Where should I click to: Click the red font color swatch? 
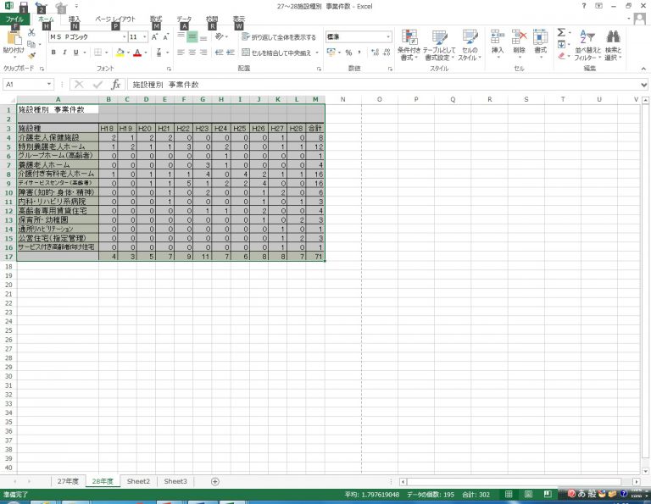click(137, 53)
